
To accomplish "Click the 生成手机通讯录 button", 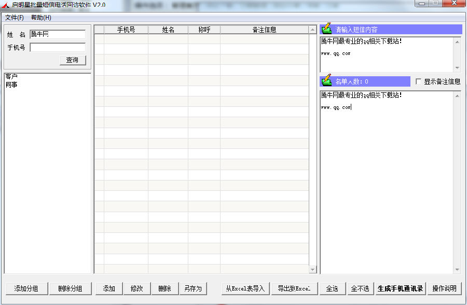I will tap(401, 288).
